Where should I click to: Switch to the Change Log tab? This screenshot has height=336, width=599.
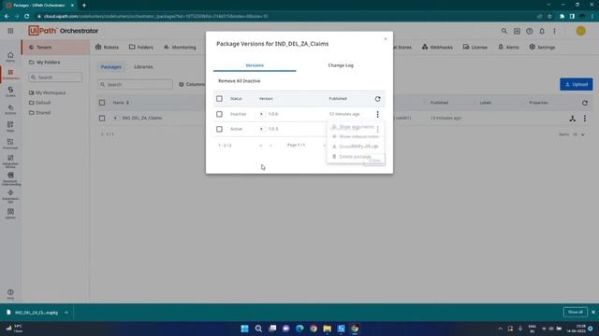tap(341, 65)
